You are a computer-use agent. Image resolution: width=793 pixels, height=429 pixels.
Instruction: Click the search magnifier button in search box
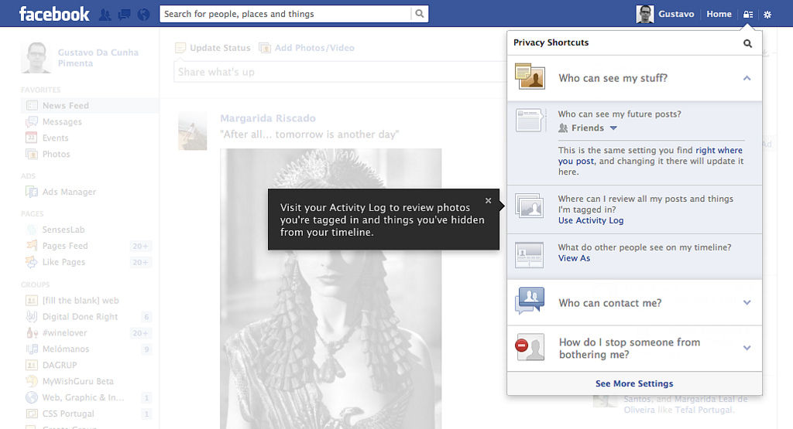point(420,14)
